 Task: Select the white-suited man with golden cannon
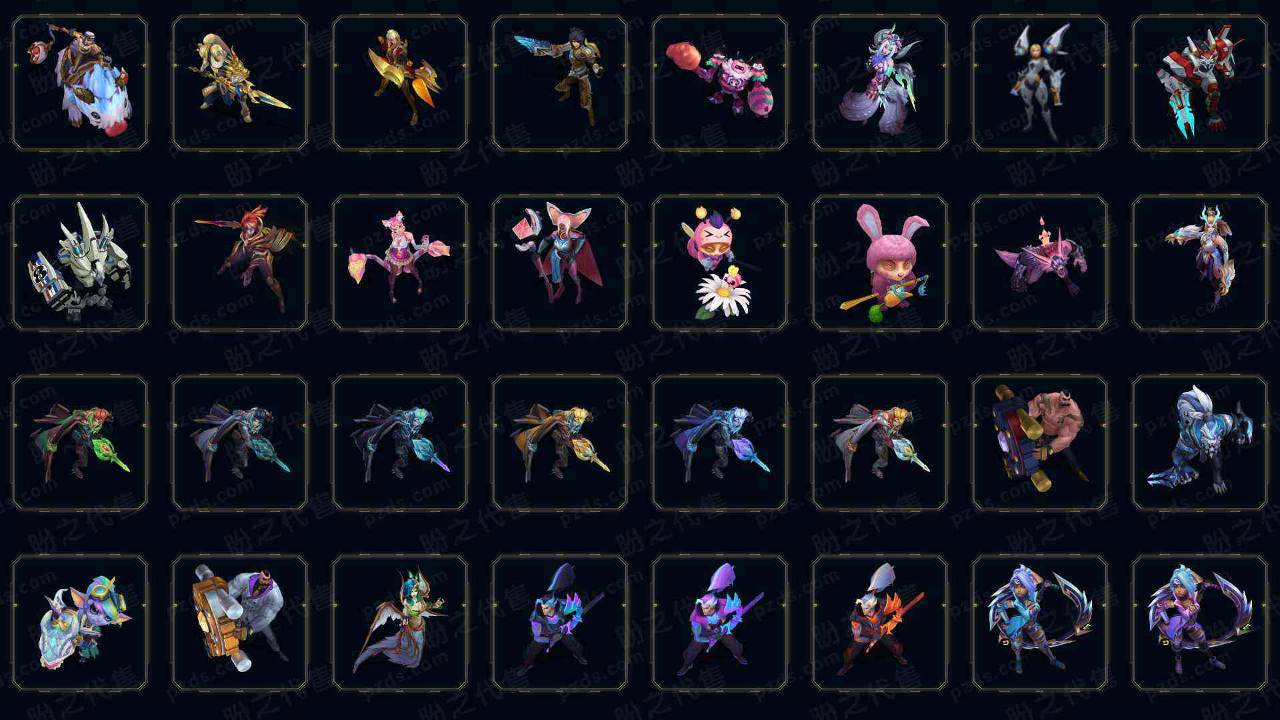pyautogui.click(x=240, y=623)
